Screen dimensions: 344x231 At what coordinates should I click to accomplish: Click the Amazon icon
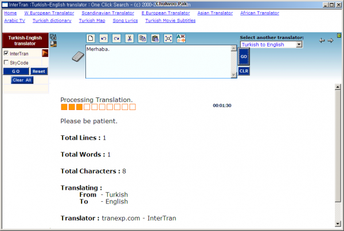[53, 44]
